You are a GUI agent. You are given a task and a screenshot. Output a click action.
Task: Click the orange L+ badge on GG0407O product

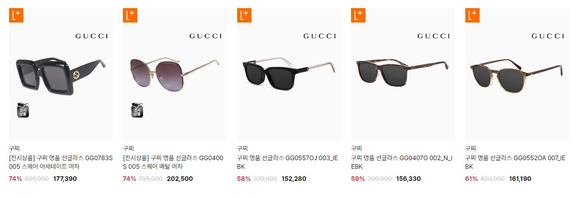358,15
